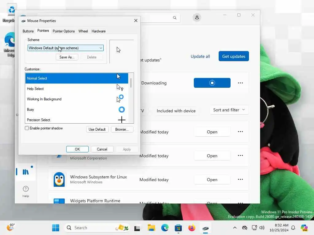Select the Help Select pointer row
This screenshot has width=314, height=235.
77,89
